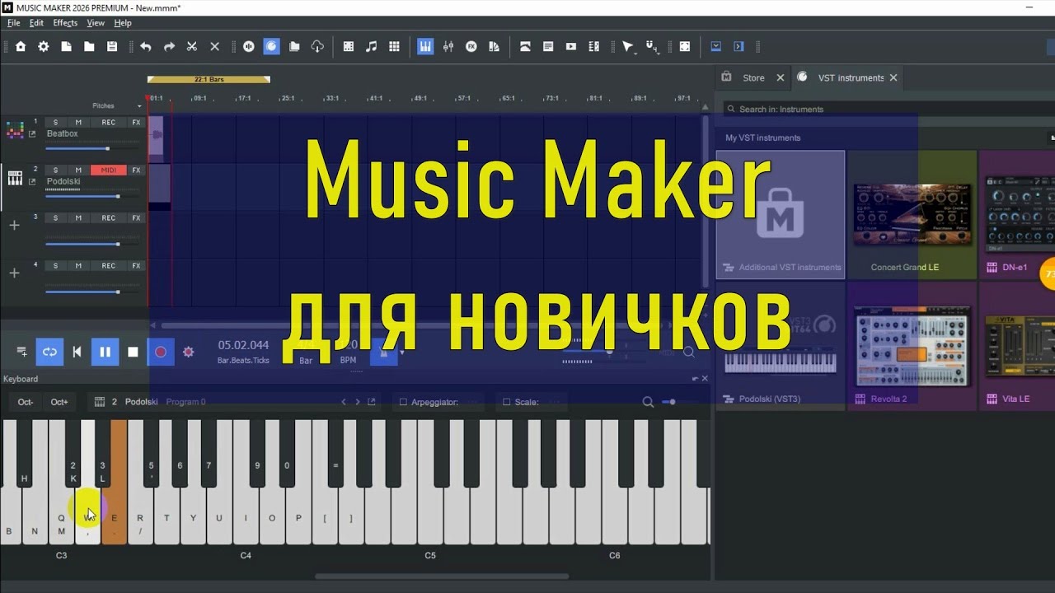Open Podolski instrument window from keyboard bar
1055x593 pixels.
[x=372, y=402]
